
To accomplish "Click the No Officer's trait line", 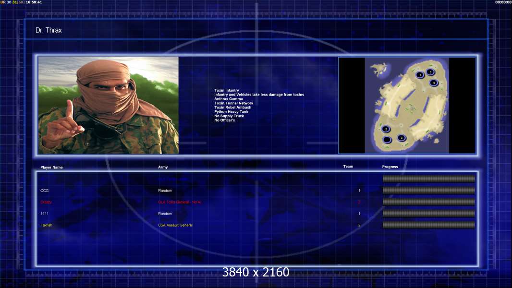I will point(225,120).
